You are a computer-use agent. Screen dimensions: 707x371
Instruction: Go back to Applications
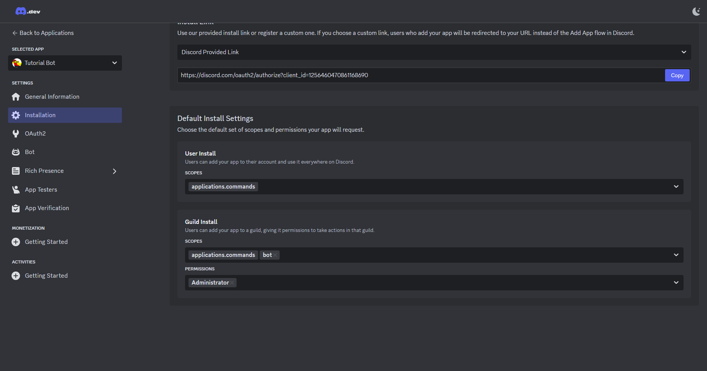click(x=43, y=33)
